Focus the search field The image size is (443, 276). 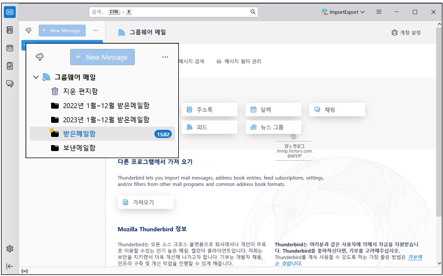(x=173, y=12)
